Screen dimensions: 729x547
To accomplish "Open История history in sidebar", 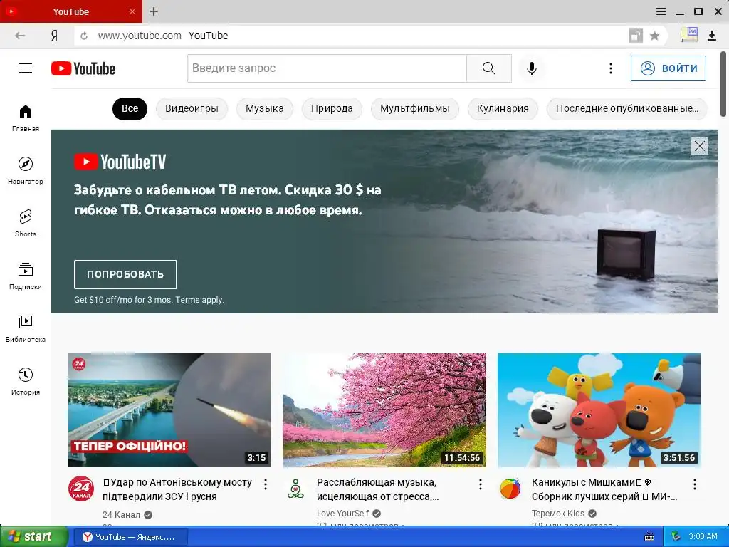I will pos(26,382).
